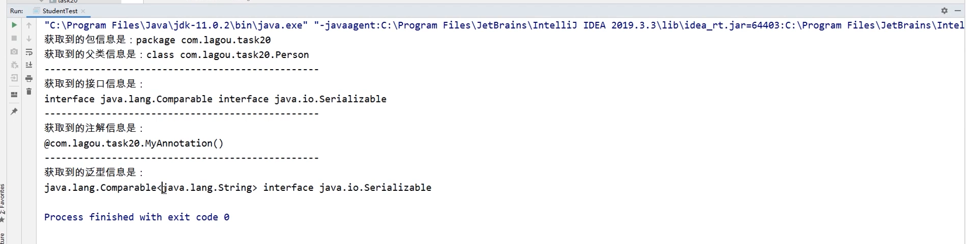Close the StudentTest tab
The image size is (966, 244).
[83, 11]
